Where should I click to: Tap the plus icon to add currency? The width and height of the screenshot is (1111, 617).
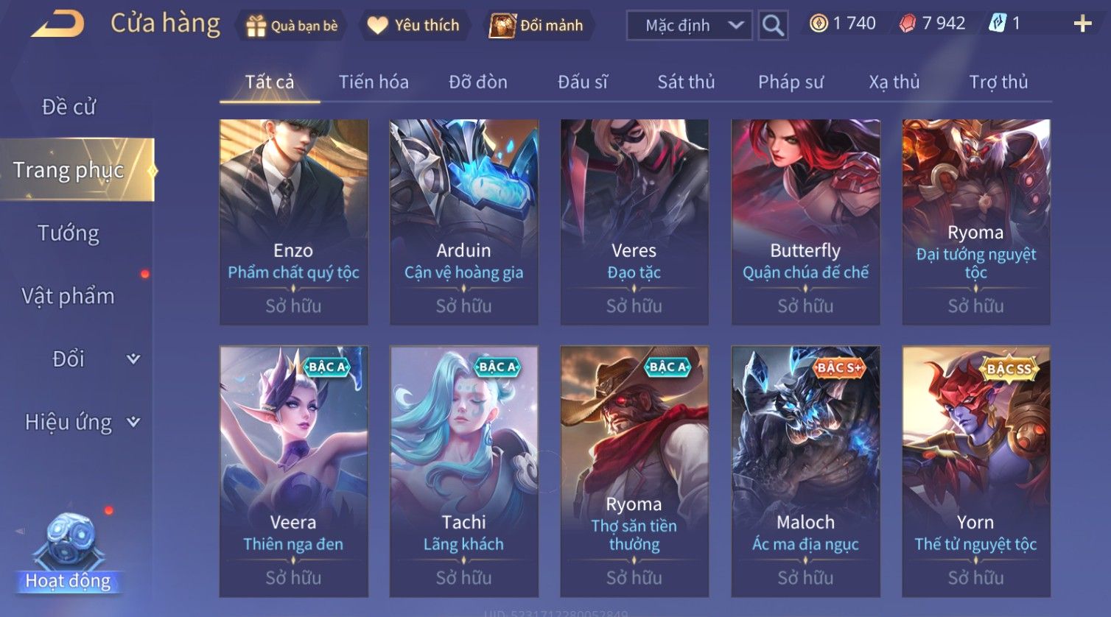1082,24
